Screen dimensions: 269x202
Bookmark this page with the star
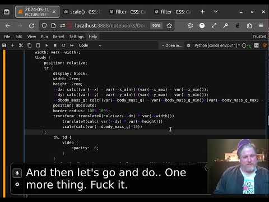pos(169,26)
